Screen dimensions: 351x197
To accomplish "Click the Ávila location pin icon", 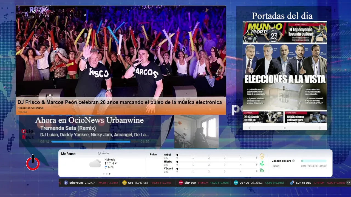I will coord(99,153).
